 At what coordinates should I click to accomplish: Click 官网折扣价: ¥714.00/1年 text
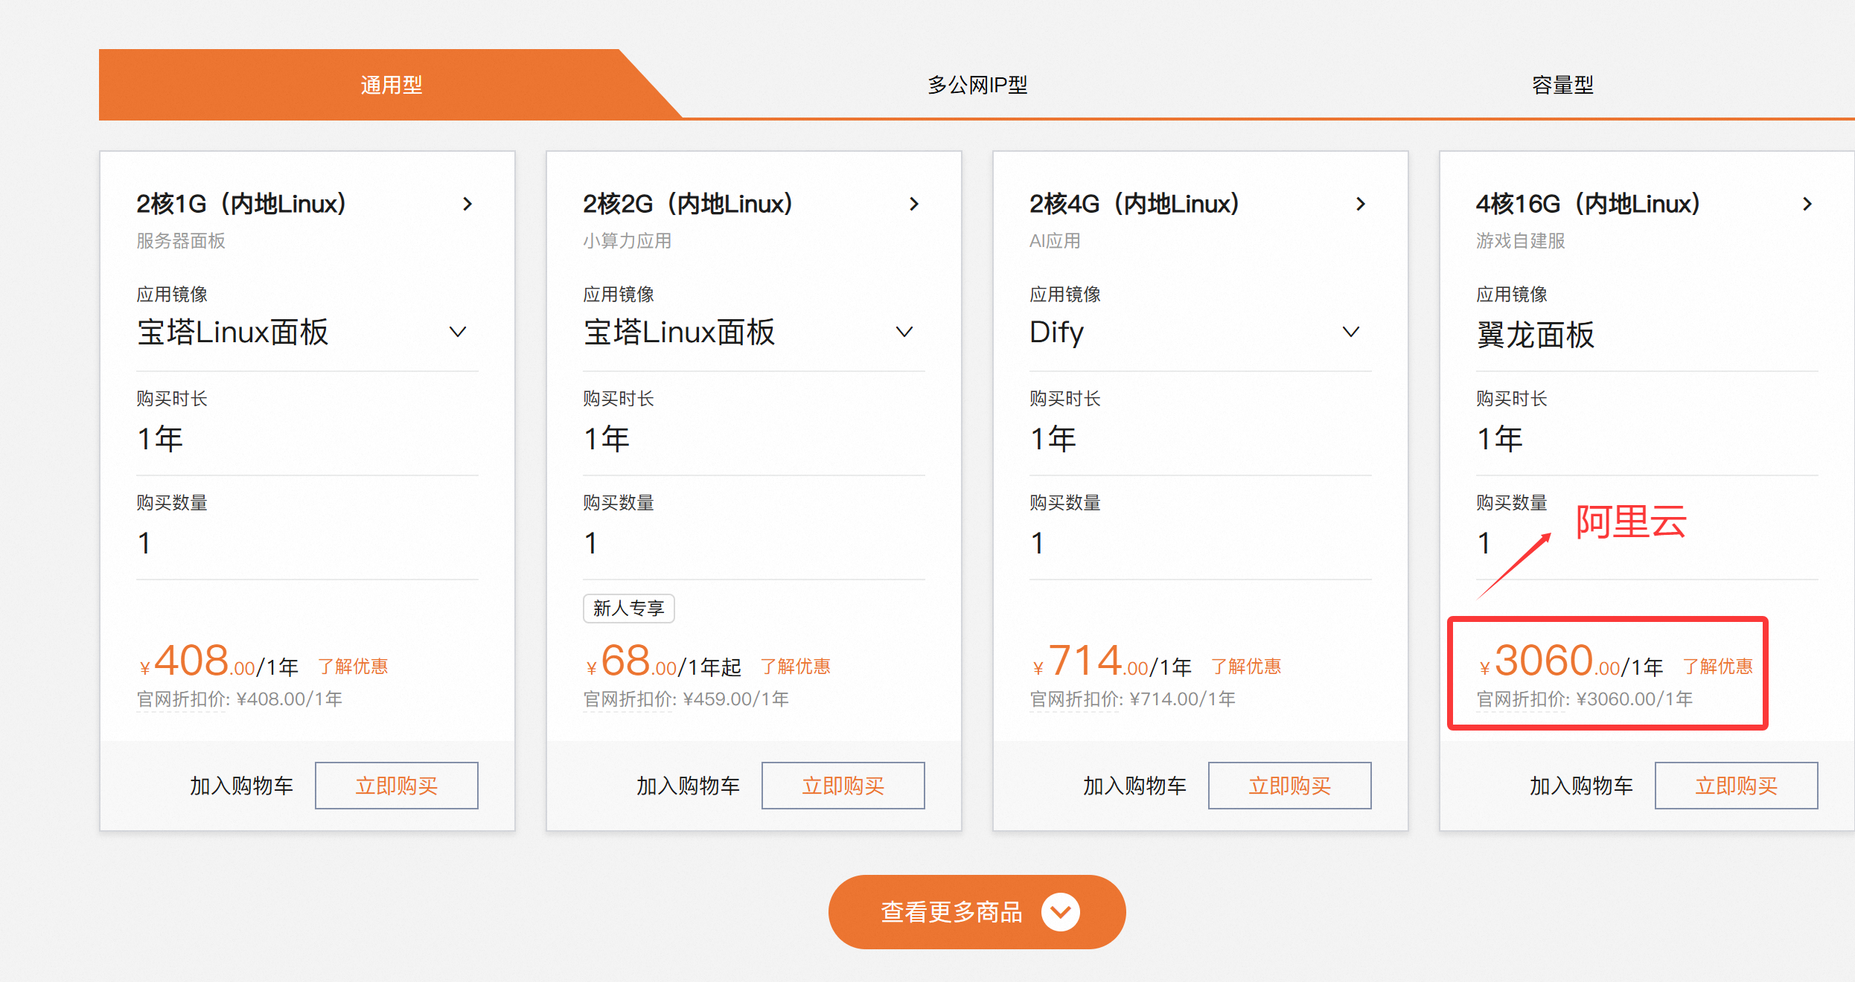(1133, 699)
